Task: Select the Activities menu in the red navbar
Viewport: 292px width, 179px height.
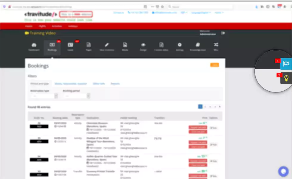Action: [x=57, y=26]
